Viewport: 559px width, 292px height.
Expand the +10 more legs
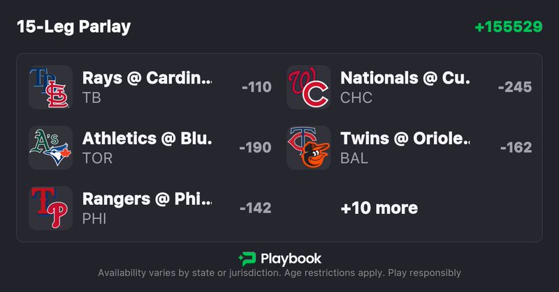tap(379, 208)
